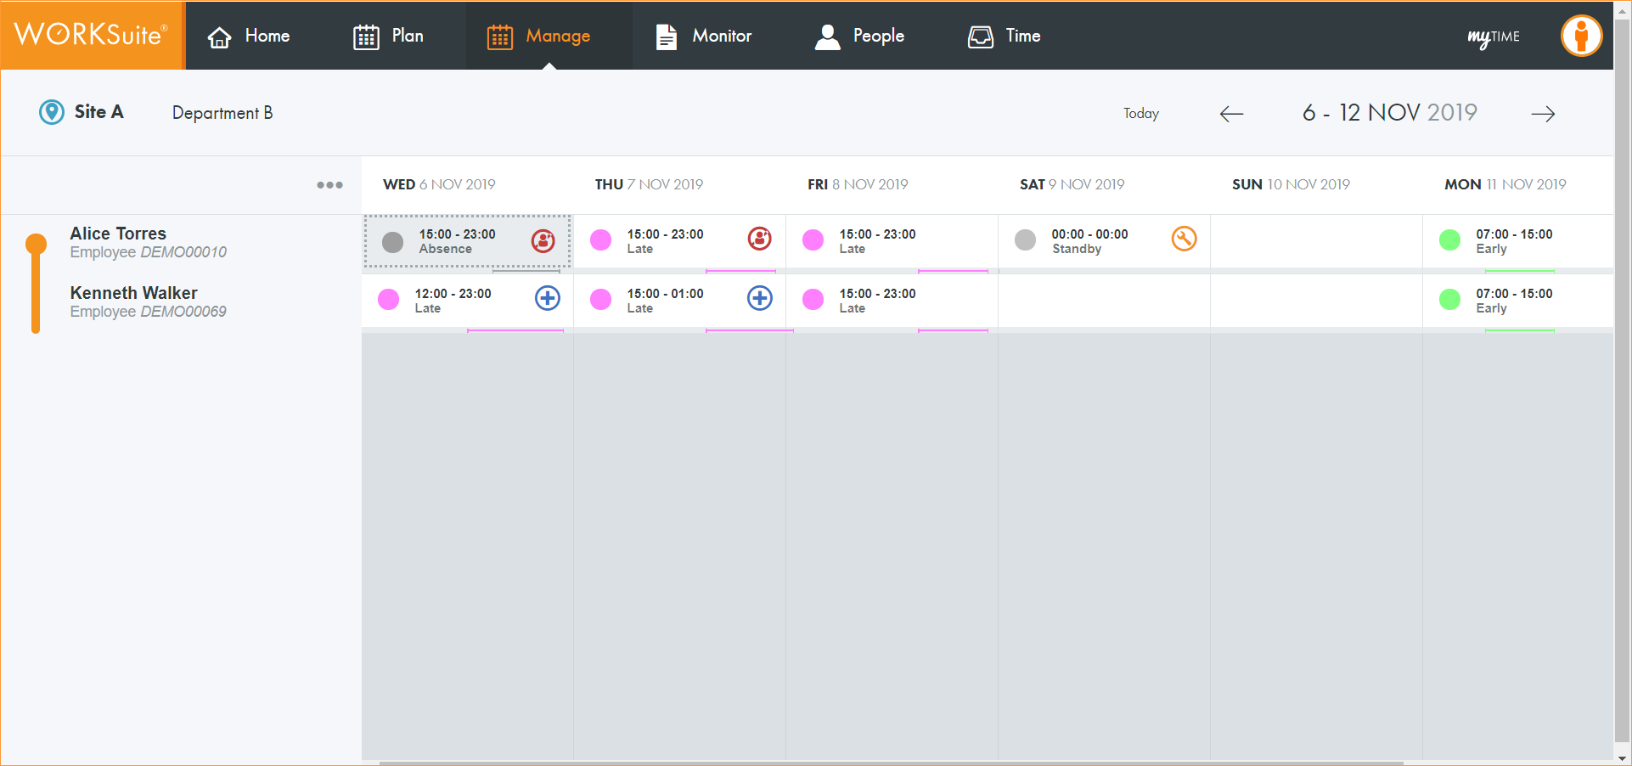The image size is (1632, 766).
Task: Open the myTIME link
Action: [x=1493, y=37]
